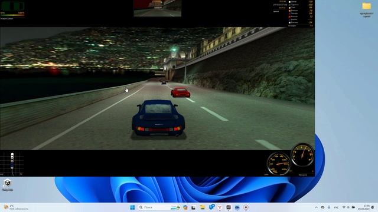
Task: Click the tachometer gauge in the game
Action: [303, 155]
